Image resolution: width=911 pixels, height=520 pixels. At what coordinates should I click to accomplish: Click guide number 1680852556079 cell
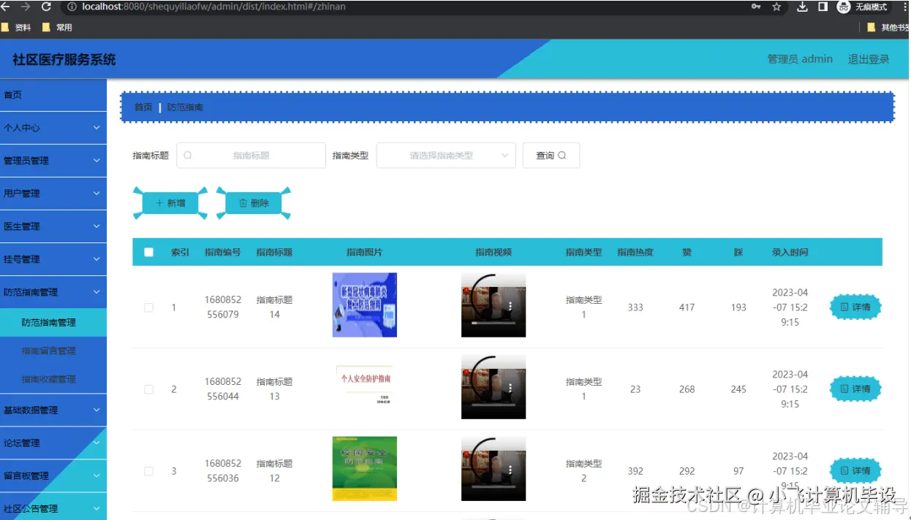[x=223, y=307]
